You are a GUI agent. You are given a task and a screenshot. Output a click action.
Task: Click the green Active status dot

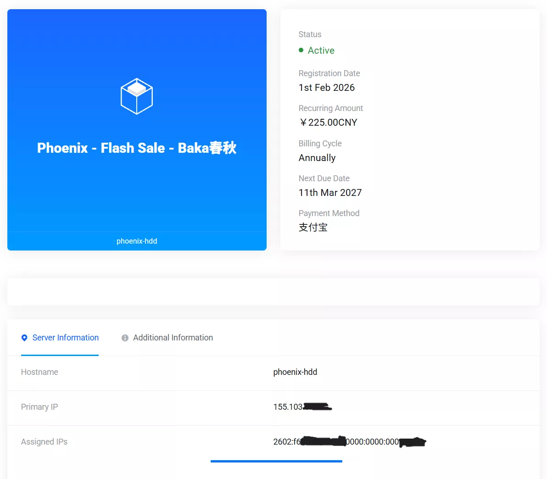click(x=301, y=50)
